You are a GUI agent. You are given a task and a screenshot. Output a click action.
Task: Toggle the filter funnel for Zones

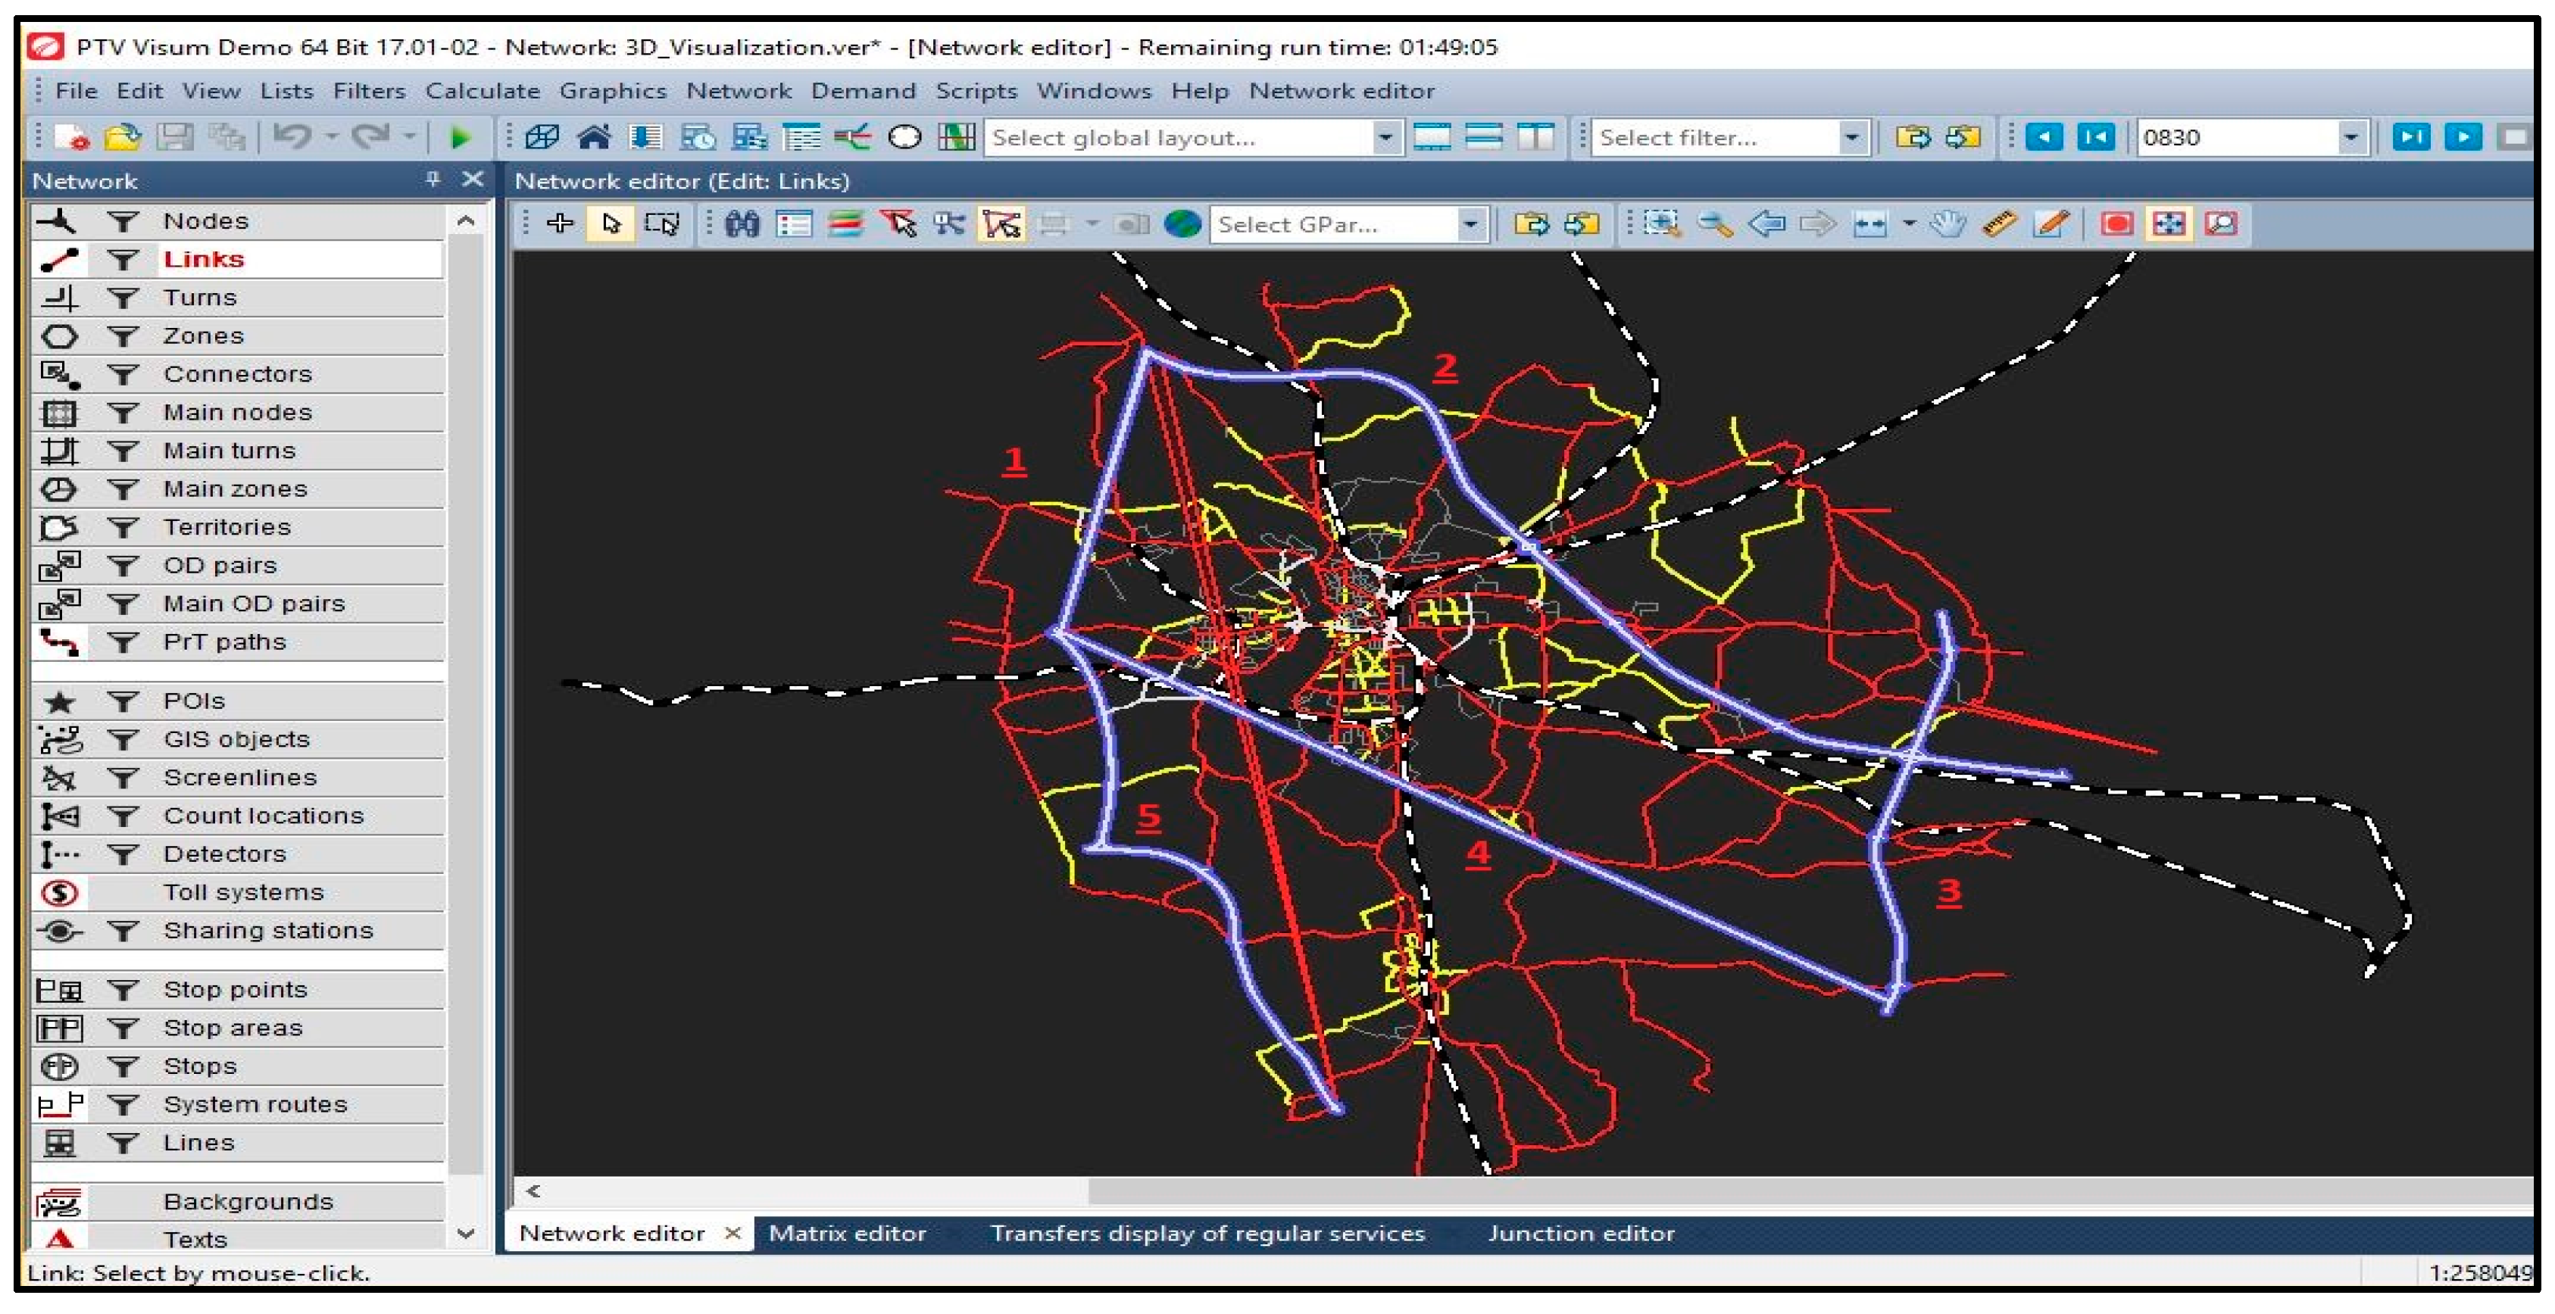tap(123, 336)
